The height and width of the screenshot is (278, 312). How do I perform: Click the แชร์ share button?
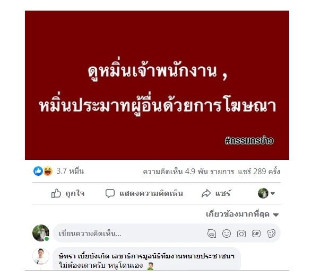[216, 193]
